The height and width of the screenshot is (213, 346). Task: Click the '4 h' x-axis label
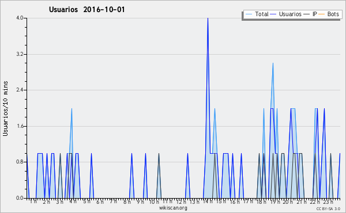[x=73, y=201]
